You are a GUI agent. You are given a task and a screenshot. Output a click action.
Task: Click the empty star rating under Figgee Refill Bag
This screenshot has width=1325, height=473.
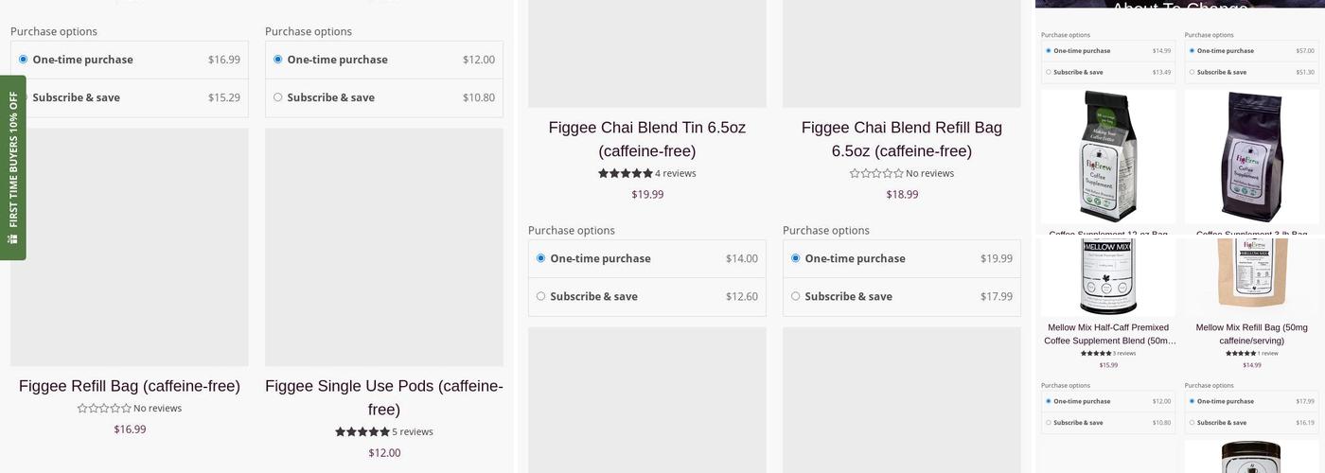point(104,409)
